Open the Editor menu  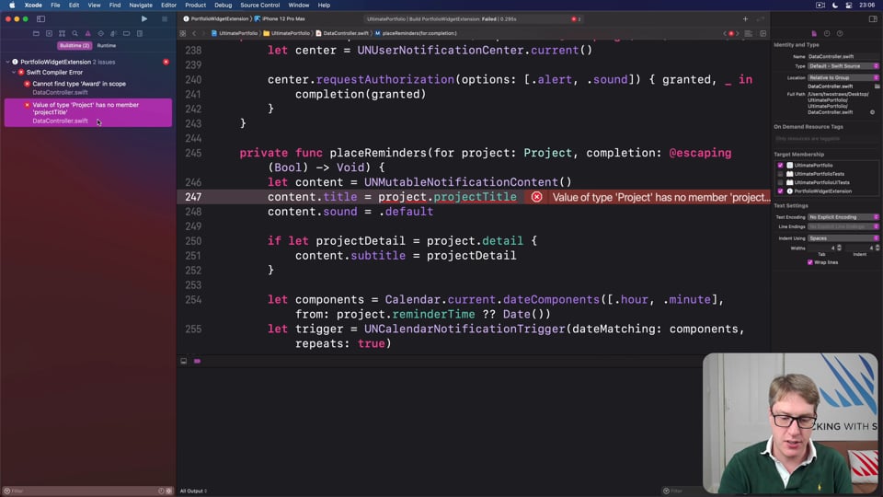click(168, 6)
